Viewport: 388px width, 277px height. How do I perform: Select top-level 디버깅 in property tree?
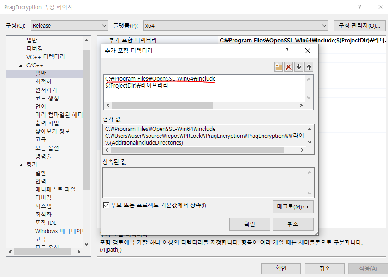point(35,48)
